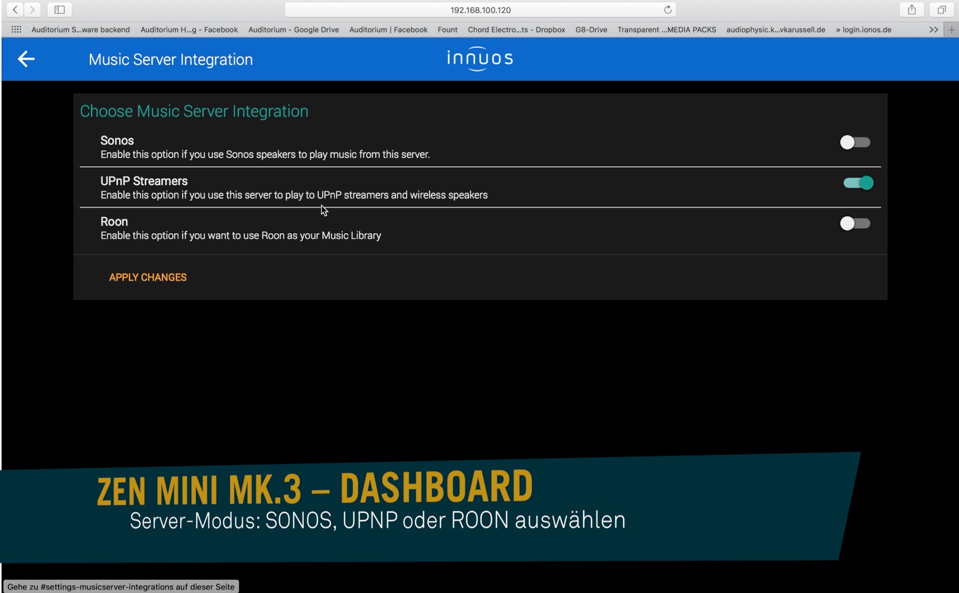Open the Transparent ...MEDIA PACKS bookmark

[667, 29]
